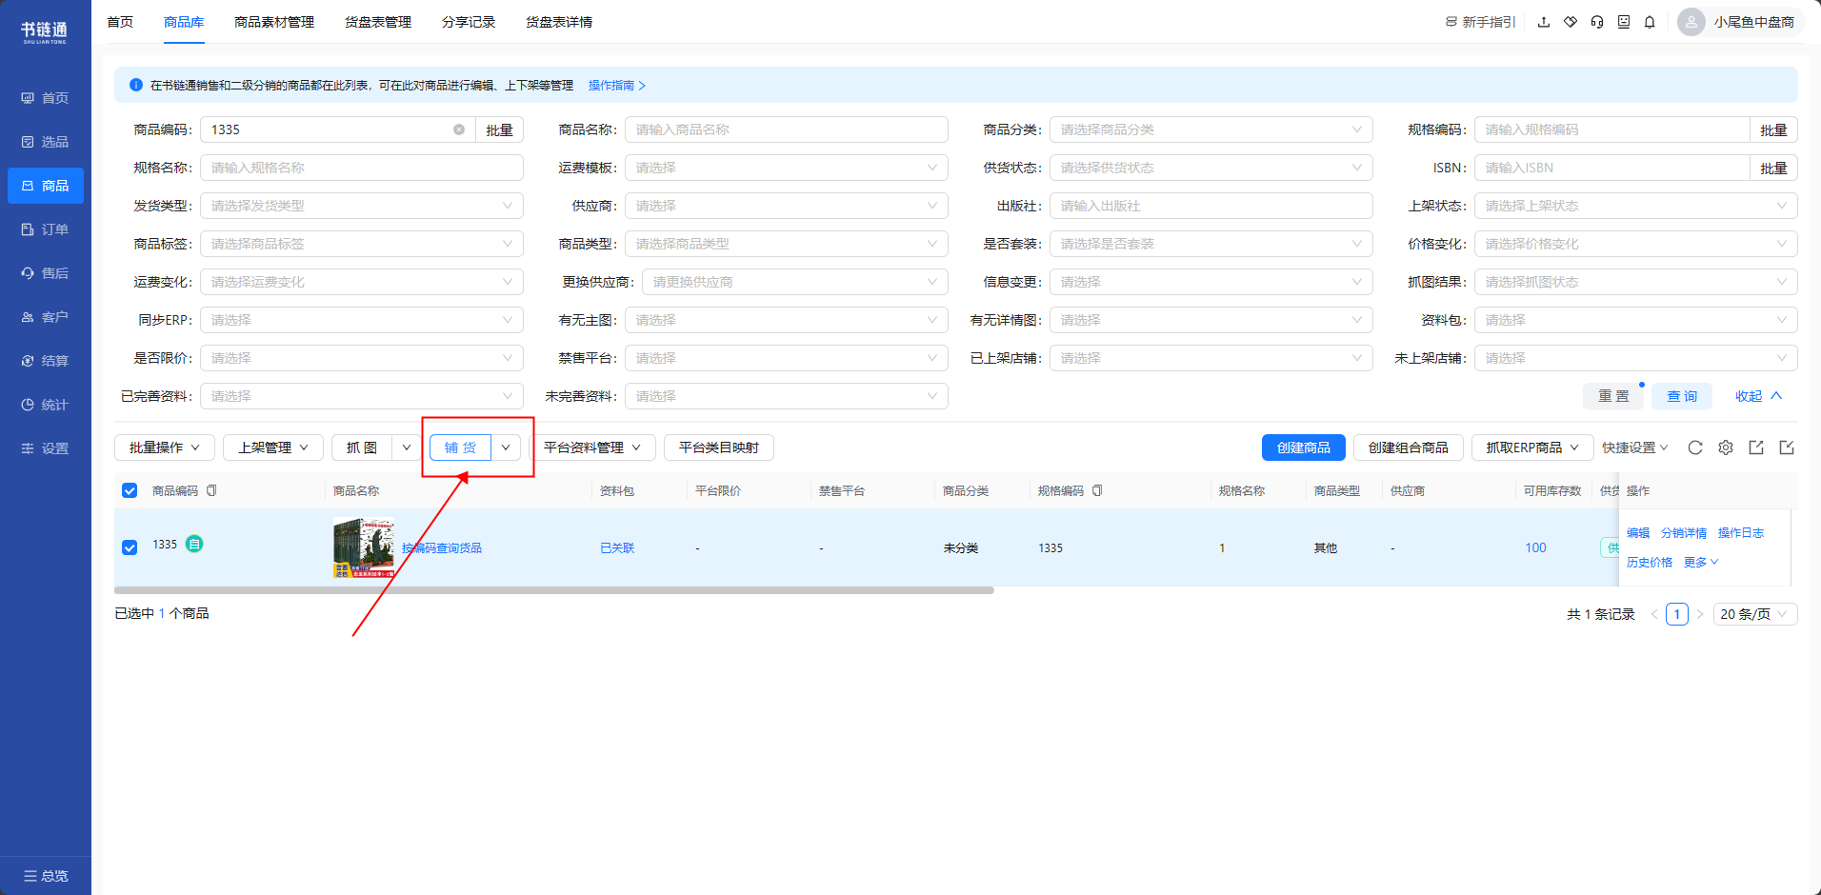Click 创建商品 button

[1304, 447]
